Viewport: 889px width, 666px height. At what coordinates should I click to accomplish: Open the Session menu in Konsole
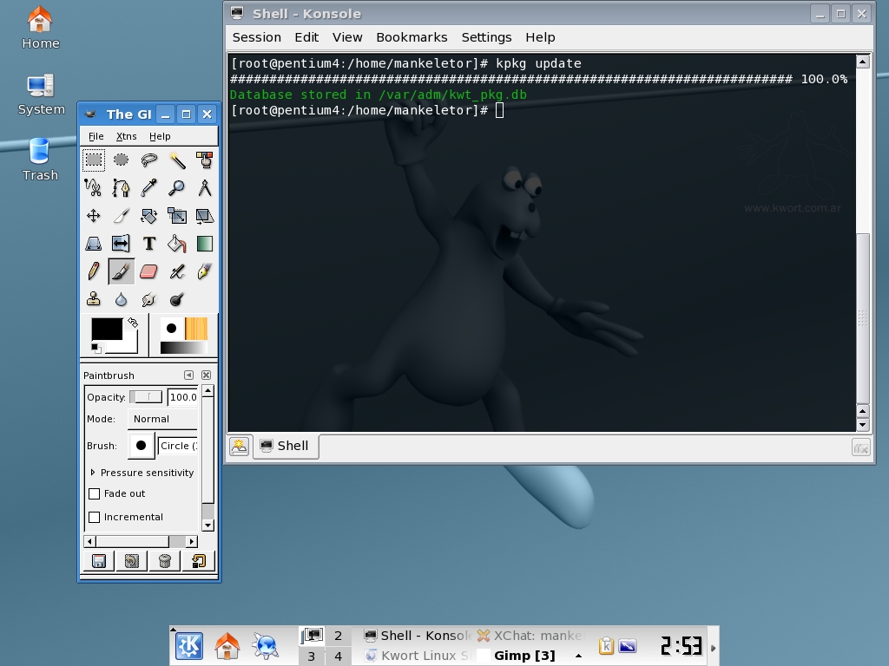(x=257, y=37)
